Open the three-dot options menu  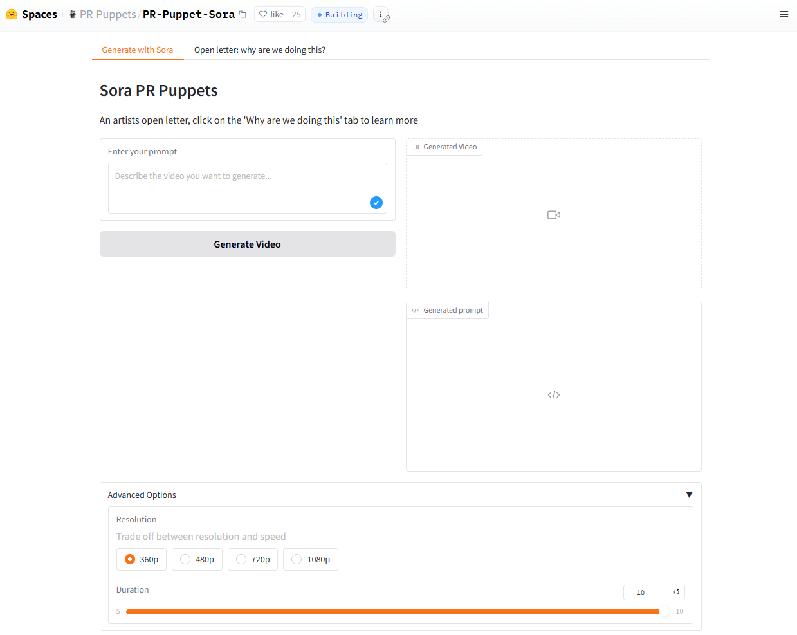[381, 14]
